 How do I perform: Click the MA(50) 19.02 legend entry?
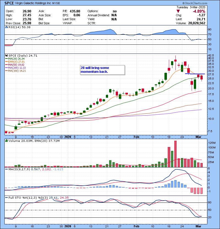(x=15, y=65)
